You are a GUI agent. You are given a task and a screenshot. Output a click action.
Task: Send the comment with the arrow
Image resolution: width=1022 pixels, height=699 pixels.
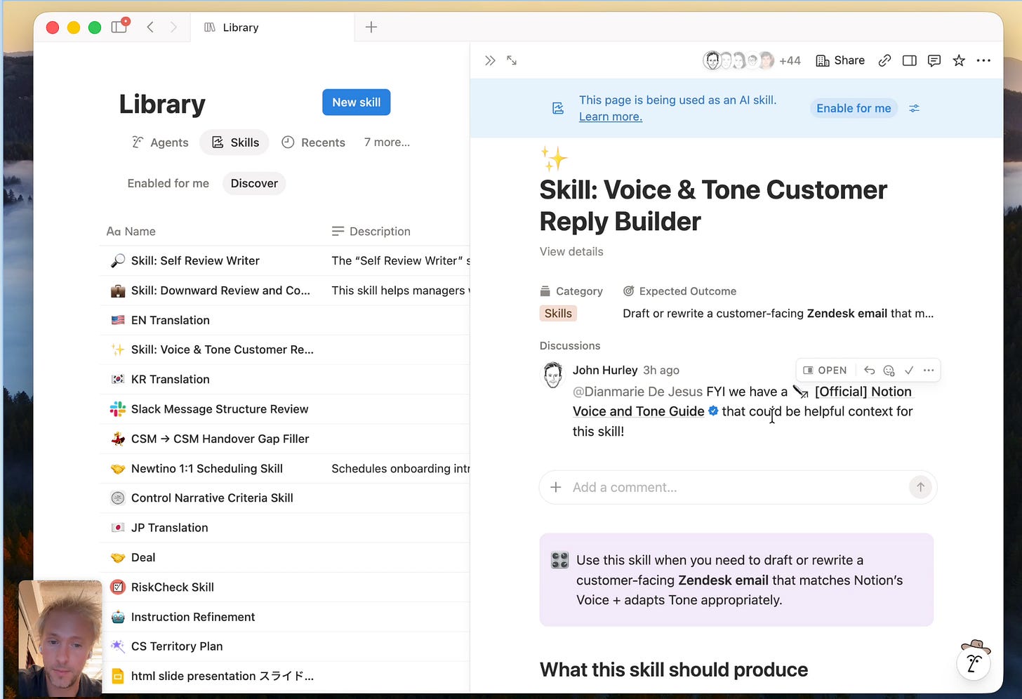pos(920,487)
